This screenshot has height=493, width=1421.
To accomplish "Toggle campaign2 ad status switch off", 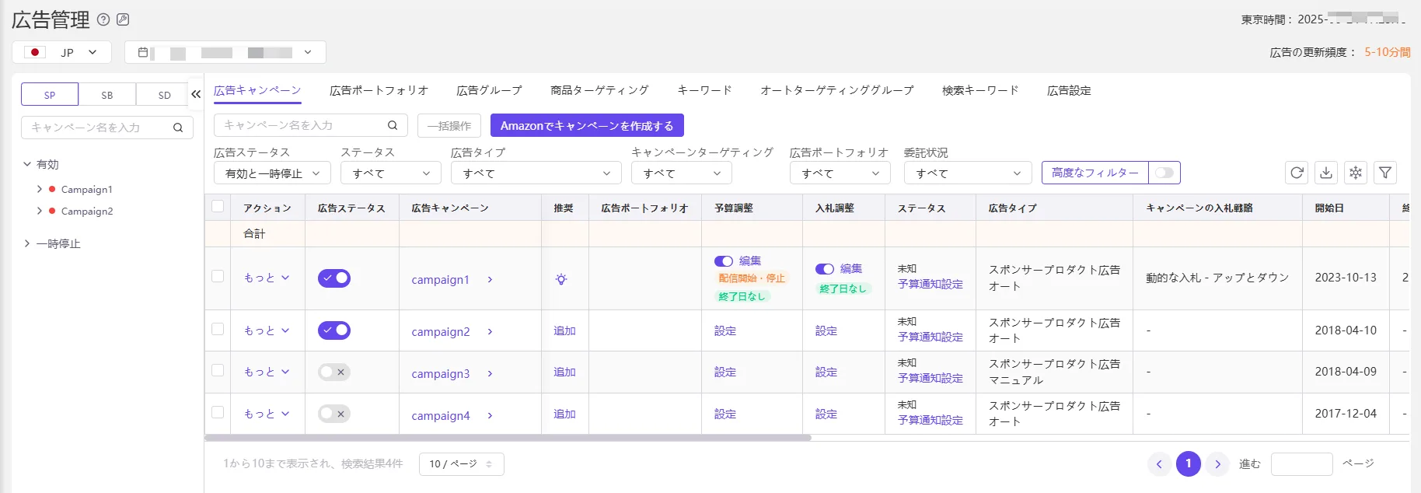I will pyautogui.click(x=334, y=330).
